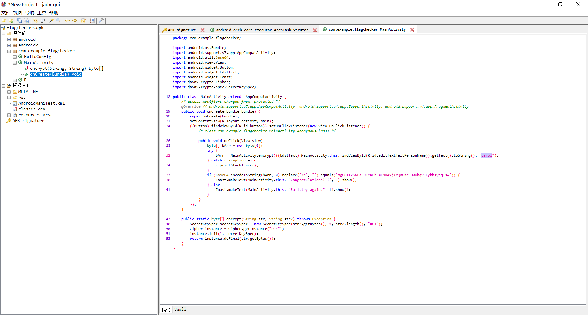Click the Add files folder-plus icon
Image resolution: width=588 pixels, height=315 pixels.
pos(11,21)
